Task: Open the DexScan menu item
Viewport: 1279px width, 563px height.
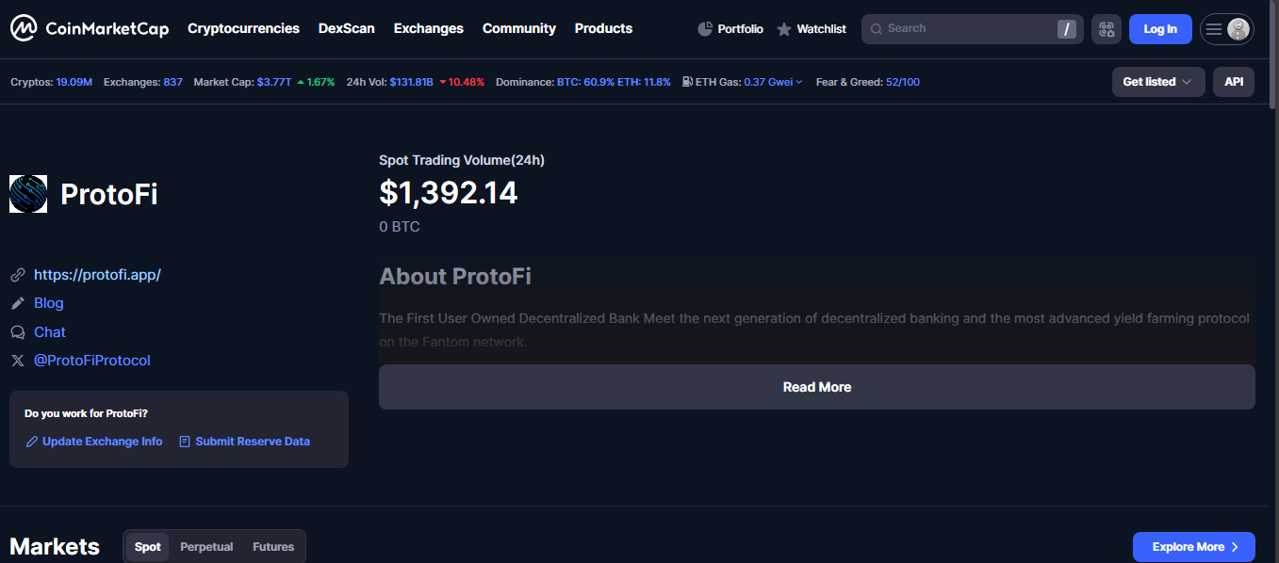Action: pos(346,28)
